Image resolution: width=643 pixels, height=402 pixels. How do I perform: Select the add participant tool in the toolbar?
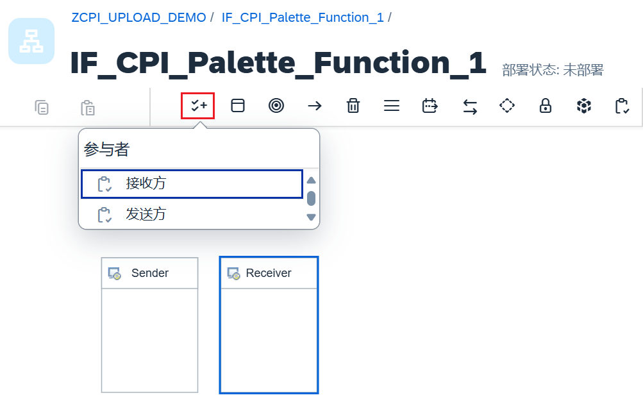click(199, 105)
